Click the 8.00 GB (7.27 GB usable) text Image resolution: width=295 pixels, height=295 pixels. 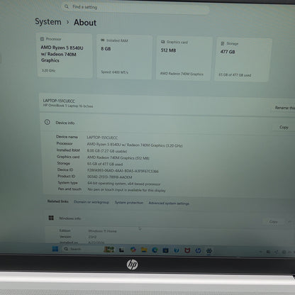[x=107, y=151]
